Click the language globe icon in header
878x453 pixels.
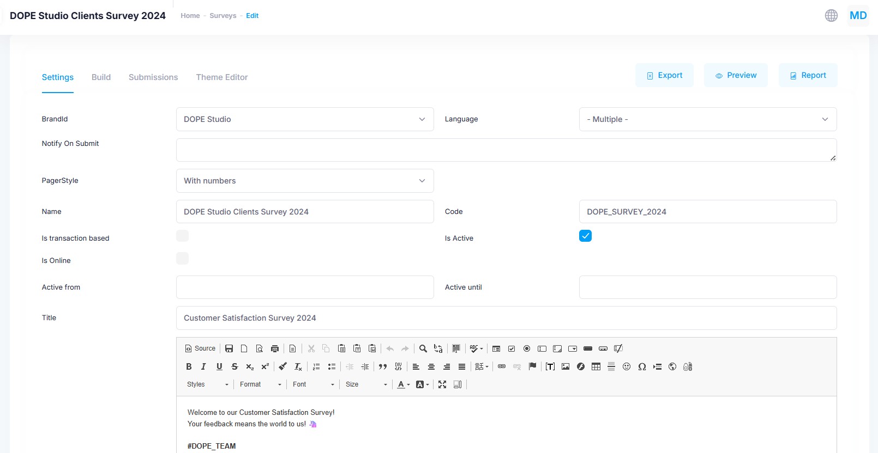(831, 16)
